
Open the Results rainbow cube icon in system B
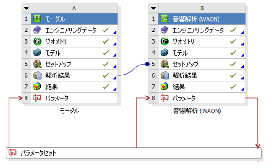pyautogui.click(x=164, y=87)
